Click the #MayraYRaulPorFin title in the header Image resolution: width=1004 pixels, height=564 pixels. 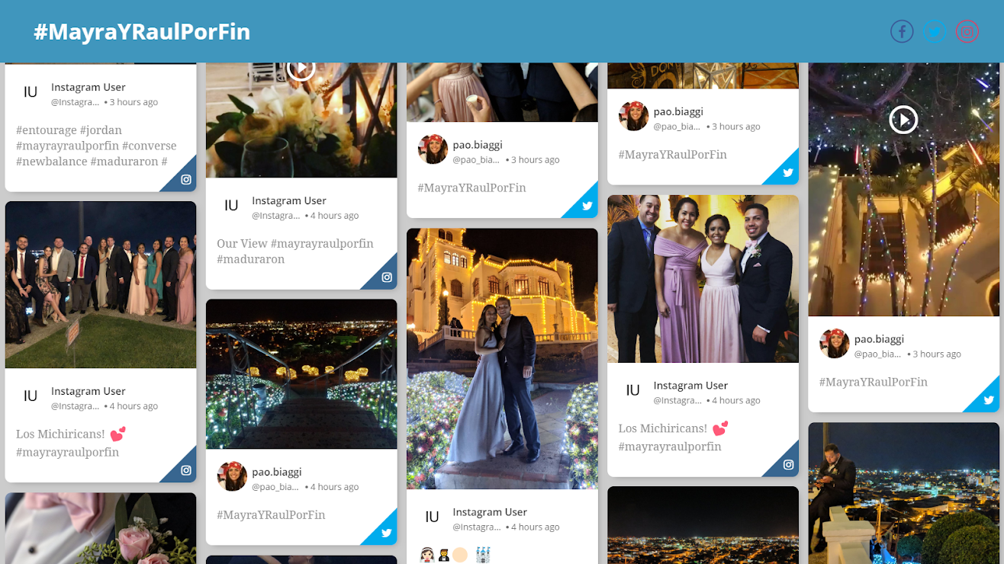(140, 32)
